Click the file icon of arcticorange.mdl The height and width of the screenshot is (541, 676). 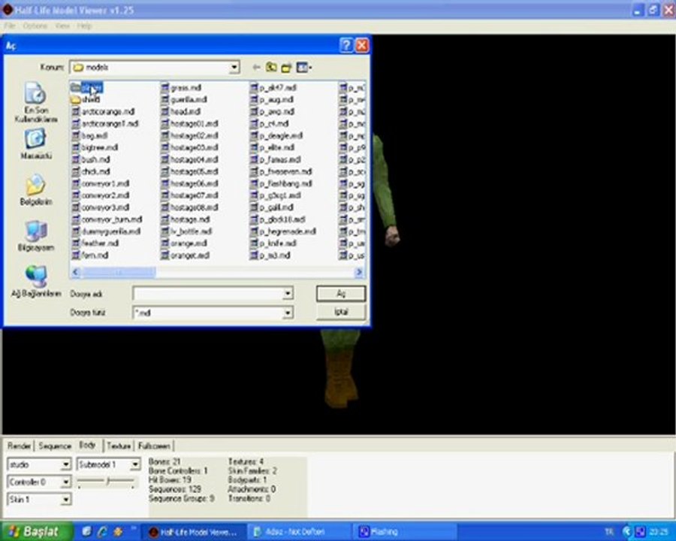coord(76,112)
